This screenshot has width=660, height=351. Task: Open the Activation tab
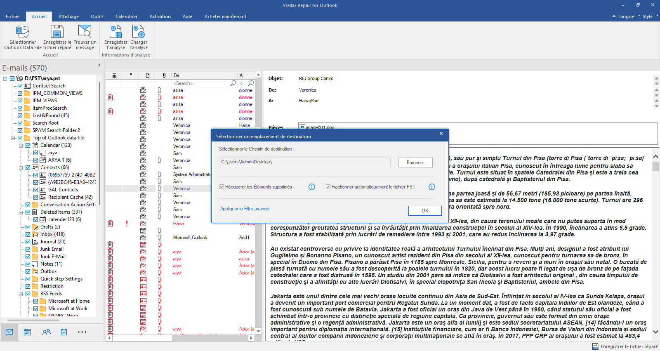(160, 16)
